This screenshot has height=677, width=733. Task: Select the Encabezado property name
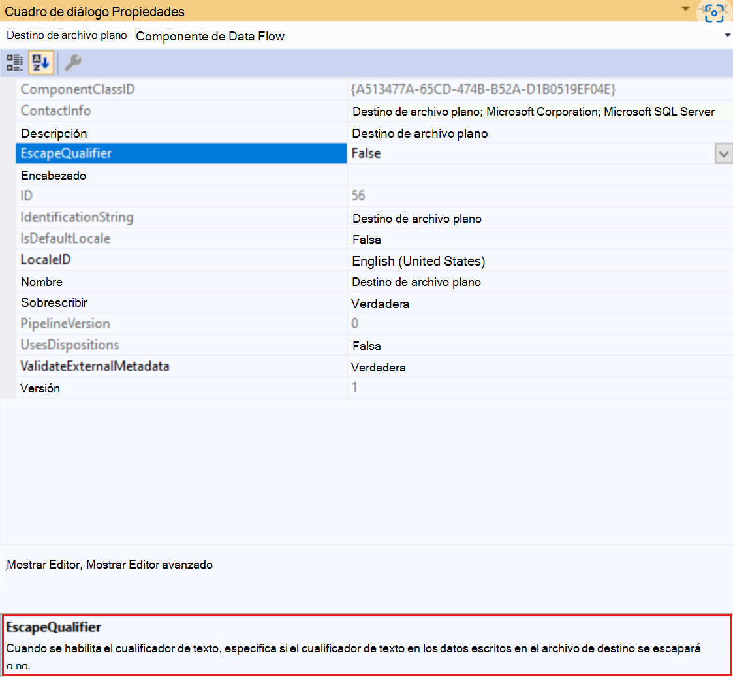click(x=54, y=176)
